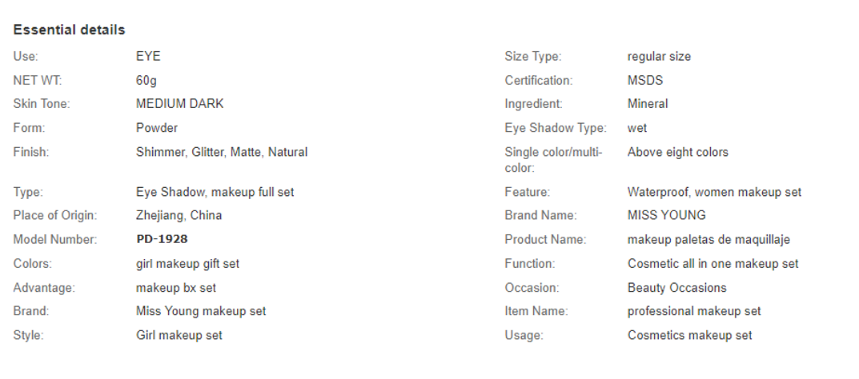The width and height of the screenshot is (859, 379).
Task: Click the Above eight colors value
Action: pos(678,152)
